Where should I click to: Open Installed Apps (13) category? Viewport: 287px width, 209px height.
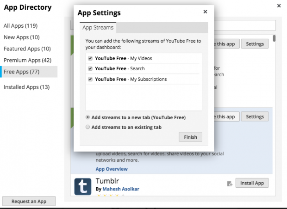point(26,87)
